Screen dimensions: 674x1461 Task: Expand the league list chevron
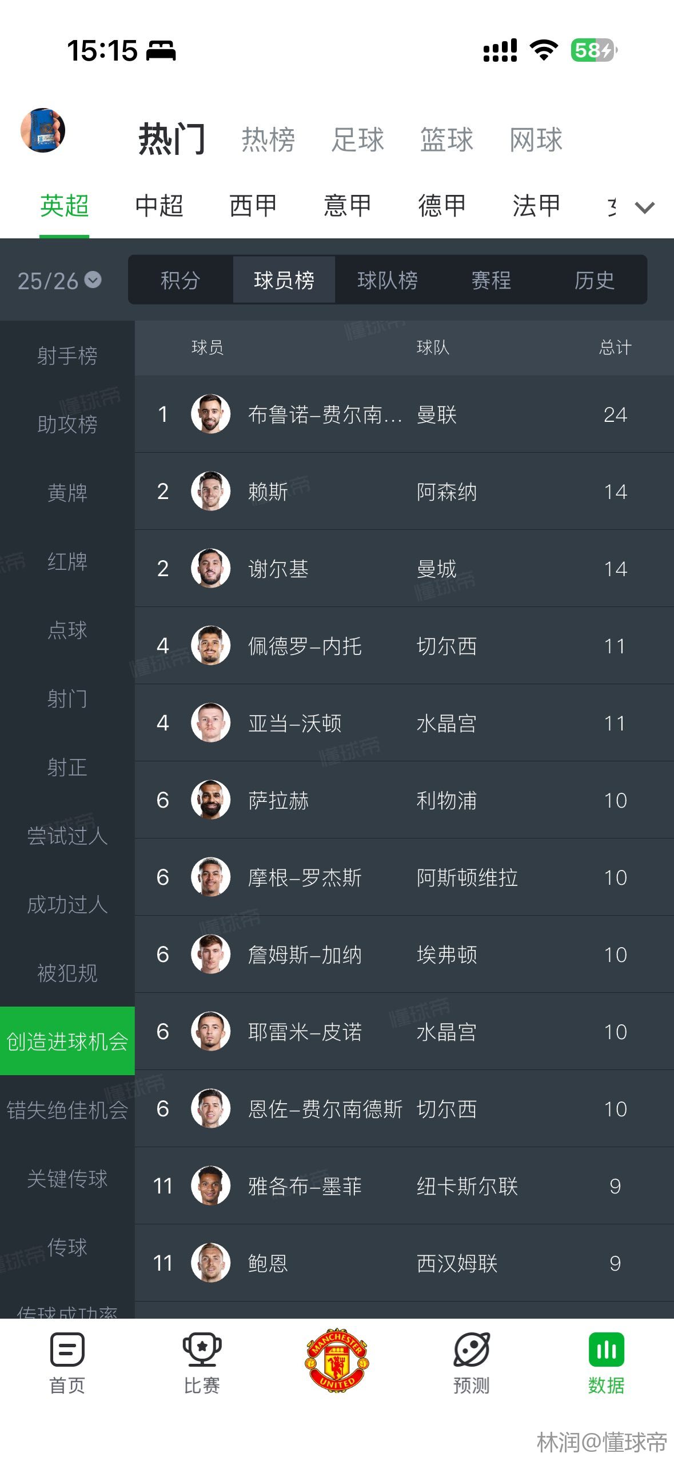[645, 207]
